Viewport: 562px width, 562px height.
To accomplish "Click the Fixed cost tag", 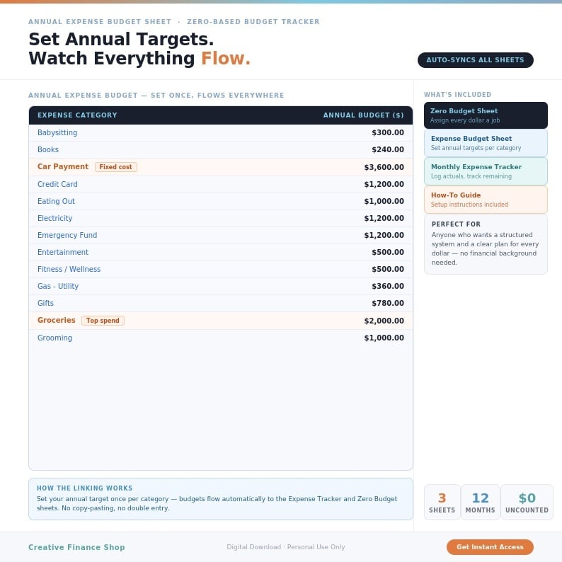I will click(116, 167).
